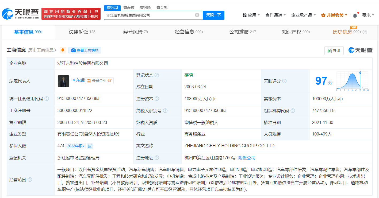
Task: Open the help icon next to 注册地址
Action: 157,158
